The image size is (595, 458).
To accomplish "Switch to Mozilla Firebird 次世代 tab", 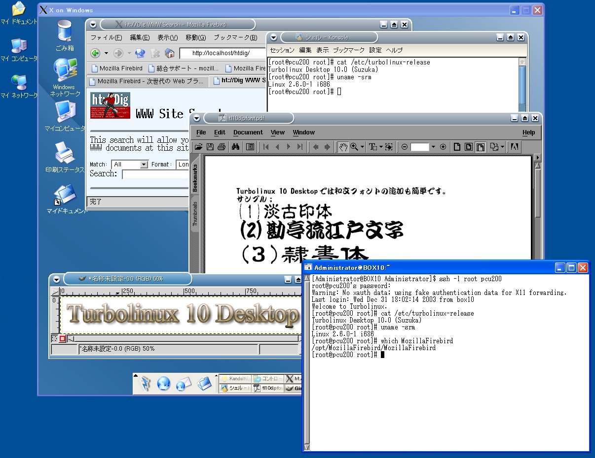I will click(x=147, y=81).
